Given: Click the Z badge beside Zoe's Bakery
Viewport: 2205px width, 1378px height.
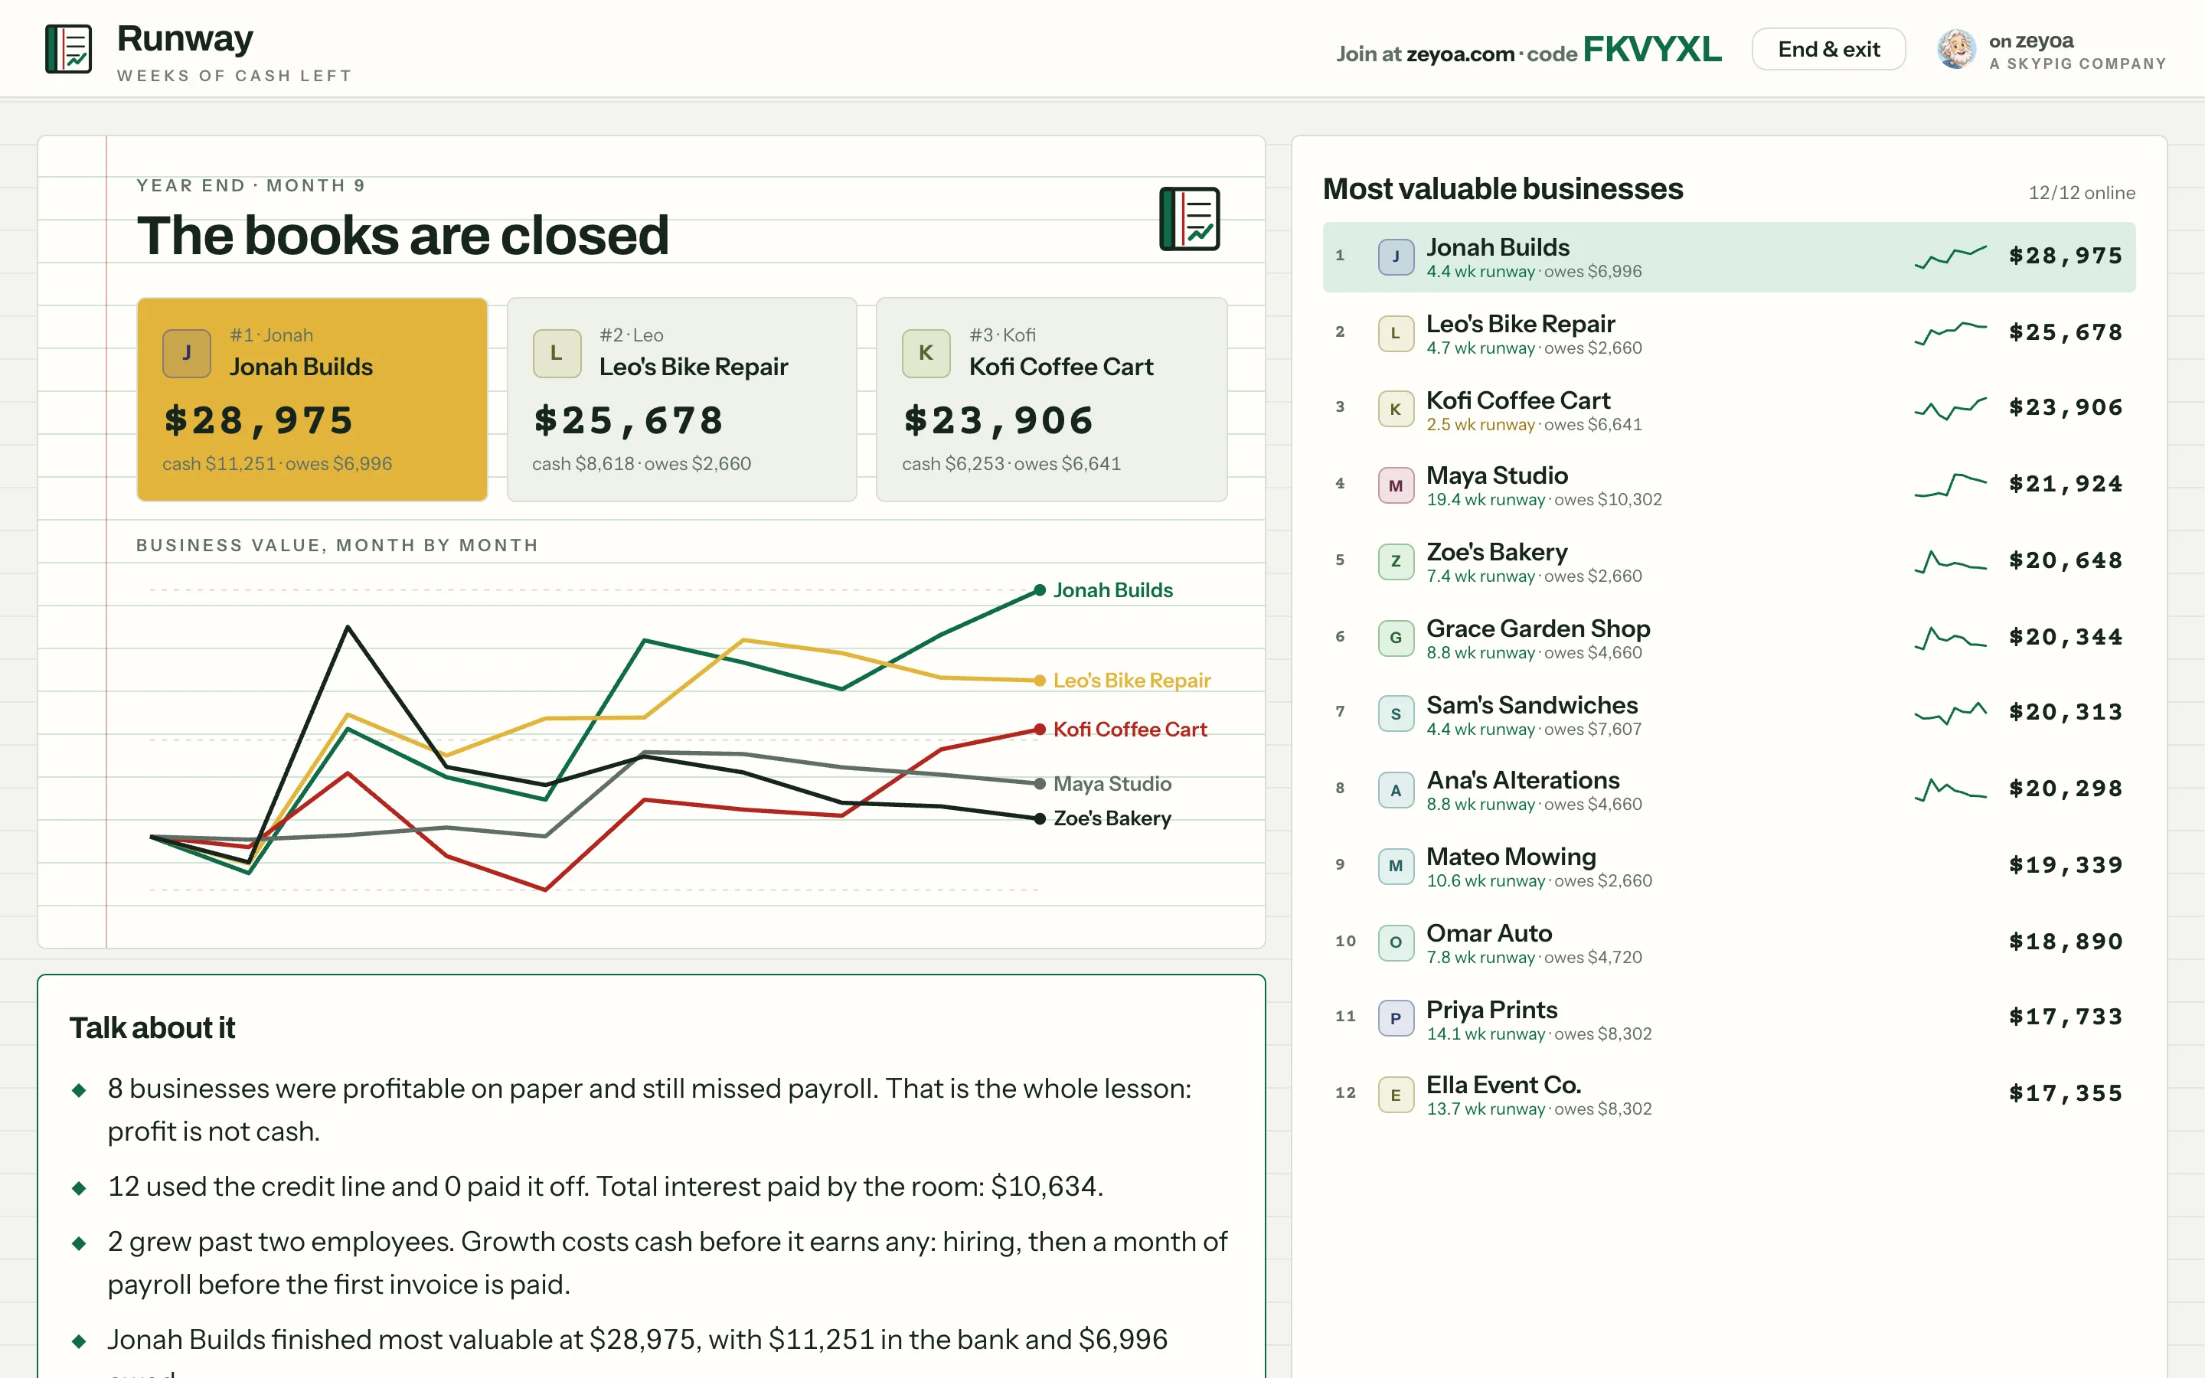Looking at the screenshot, I should [x=1396, y=561].
